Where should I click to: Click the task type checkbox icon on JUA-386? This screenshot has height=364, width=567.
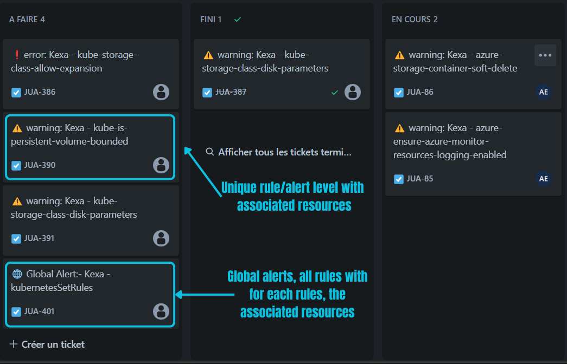16,92
